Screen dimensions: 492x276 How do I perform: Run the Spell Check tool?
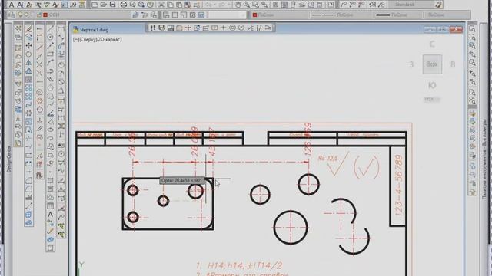(47, 5)
